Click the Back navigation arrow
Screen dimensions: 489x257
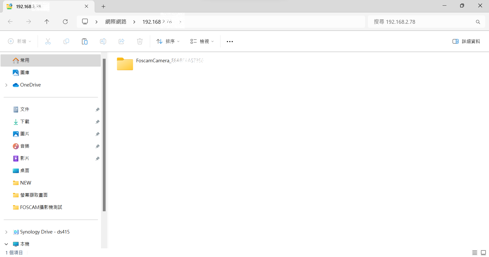pos(10,22)
